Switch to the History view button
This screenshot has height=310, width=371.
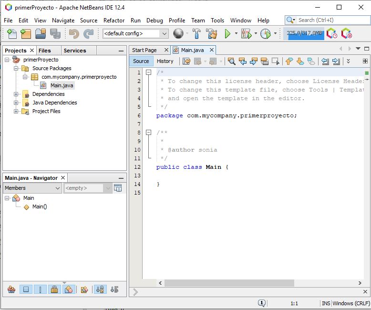pyautogui.click(x=165, y=61)
